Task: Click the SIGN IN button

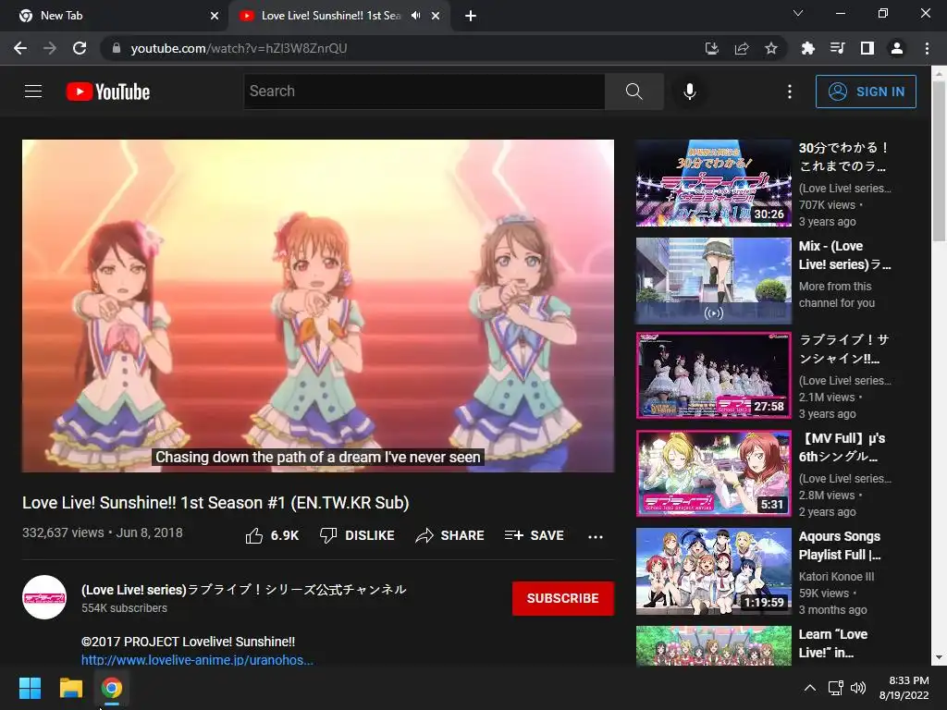Action: [866, 92]
